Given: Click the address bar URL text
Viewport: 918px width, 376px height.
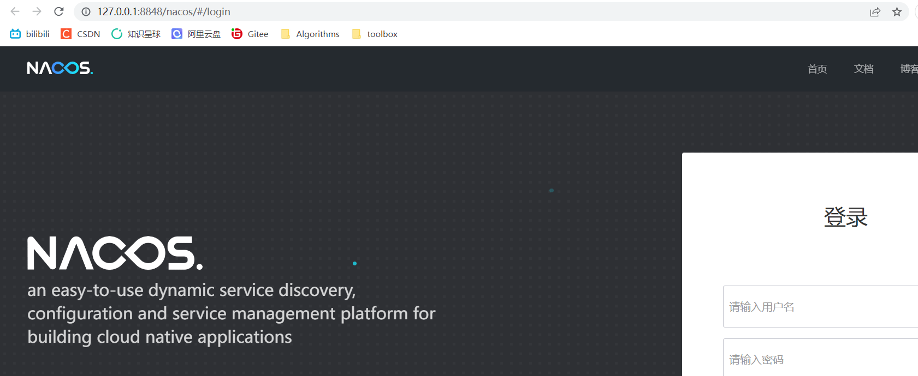Looking at the screenshot, I should (164, 11).
